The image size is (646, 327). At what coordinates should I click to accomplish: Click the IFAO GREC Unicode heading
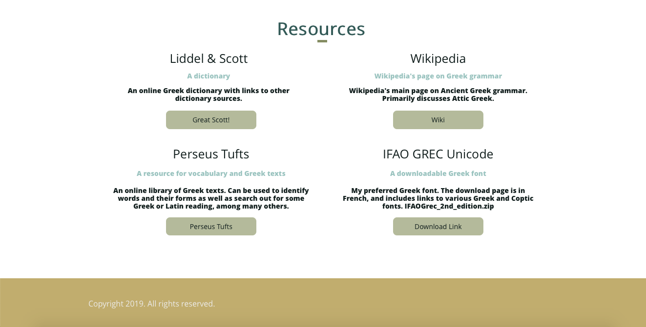[x=438, y=154]
